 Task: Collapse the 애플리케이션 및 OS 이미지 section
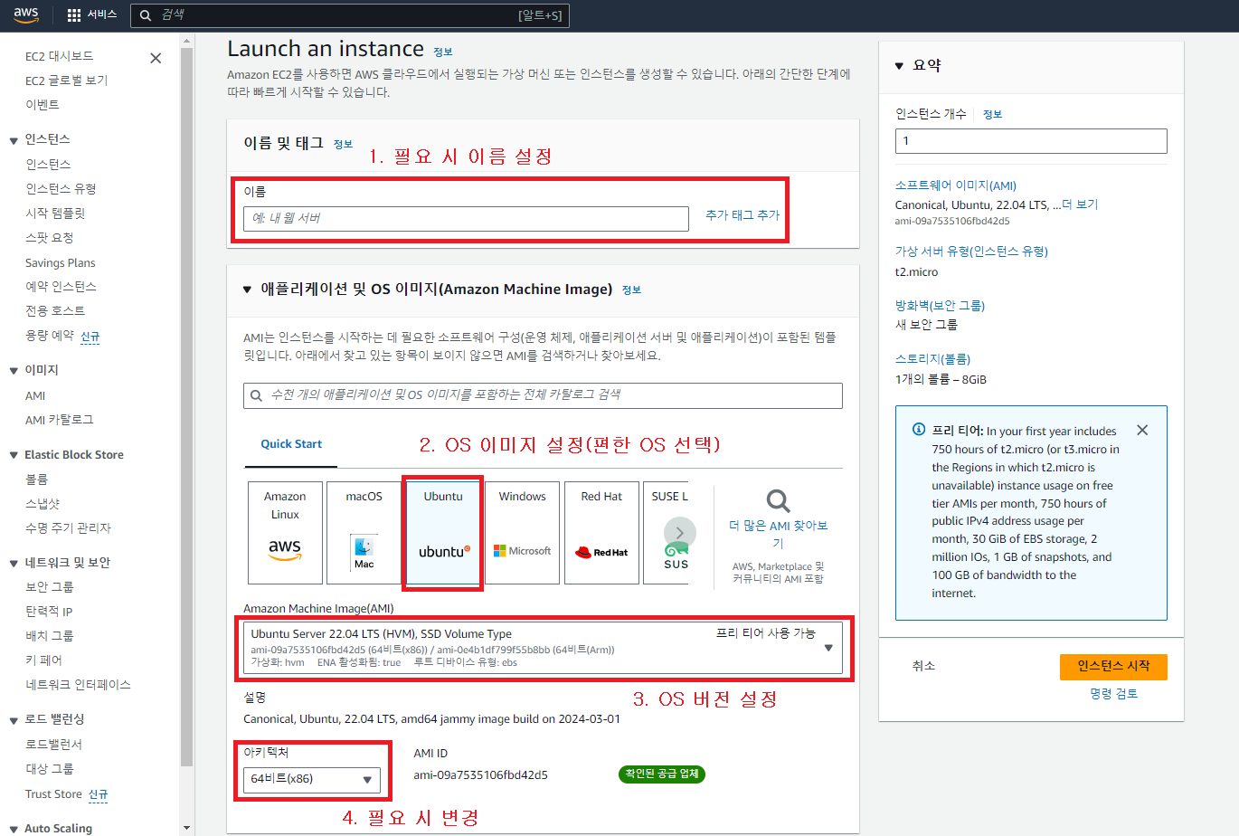click(x=247, y=290)
